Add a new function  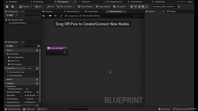click(37, 68)
